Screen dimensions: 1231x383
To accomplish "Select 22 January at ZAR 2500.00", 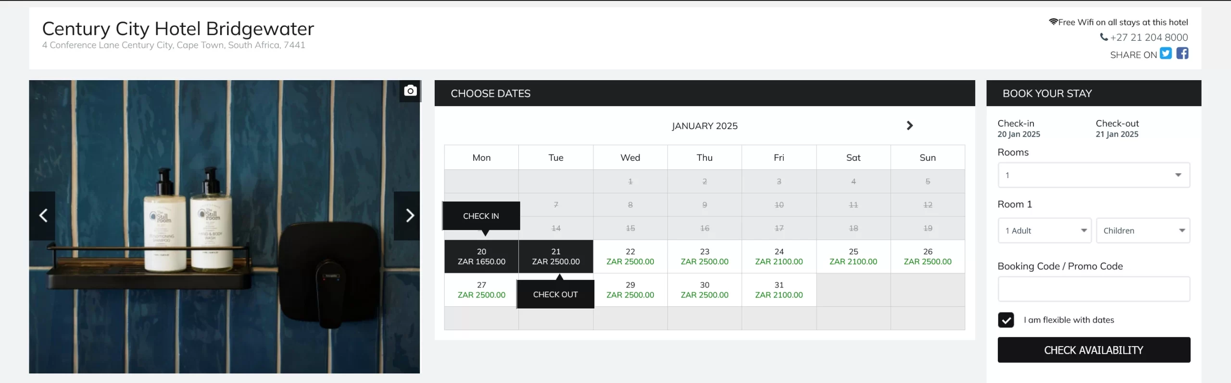I will coord(630,257).
